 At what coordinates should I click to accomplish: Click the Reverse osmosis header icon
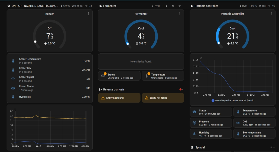click(100, 89)
